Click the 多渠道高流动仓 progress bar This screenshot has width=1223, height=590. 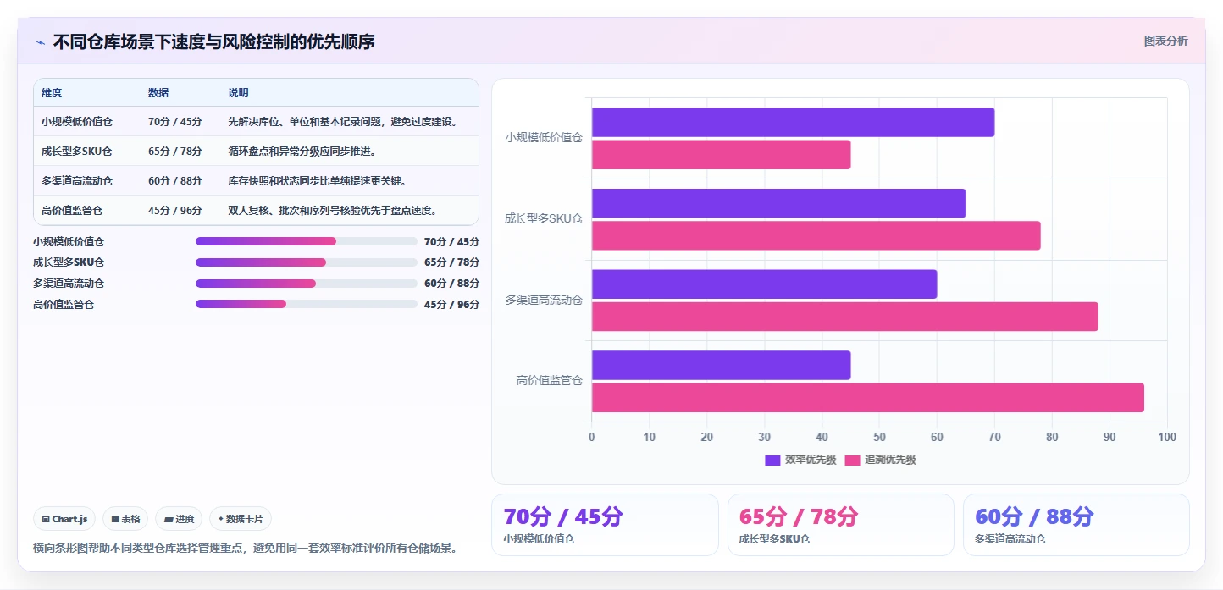306,284
